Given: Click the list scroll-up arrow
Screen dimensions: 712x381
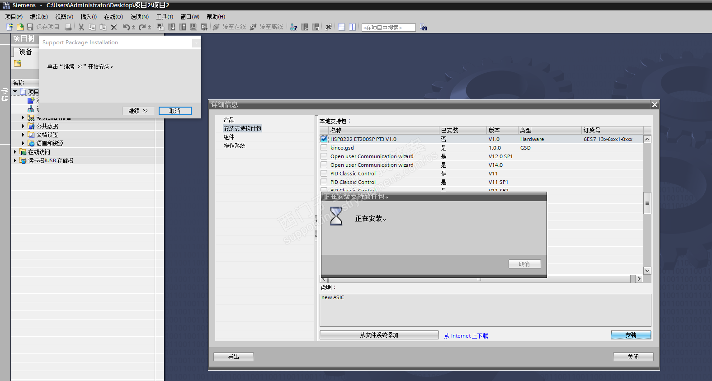Looking at the screenshot, I should 647,139.
